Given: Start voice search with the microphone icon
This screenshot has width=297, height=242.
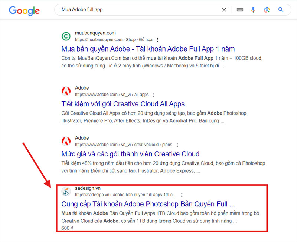Looking at the screenshot, I should pyautogui.click(x=253, y=10).
